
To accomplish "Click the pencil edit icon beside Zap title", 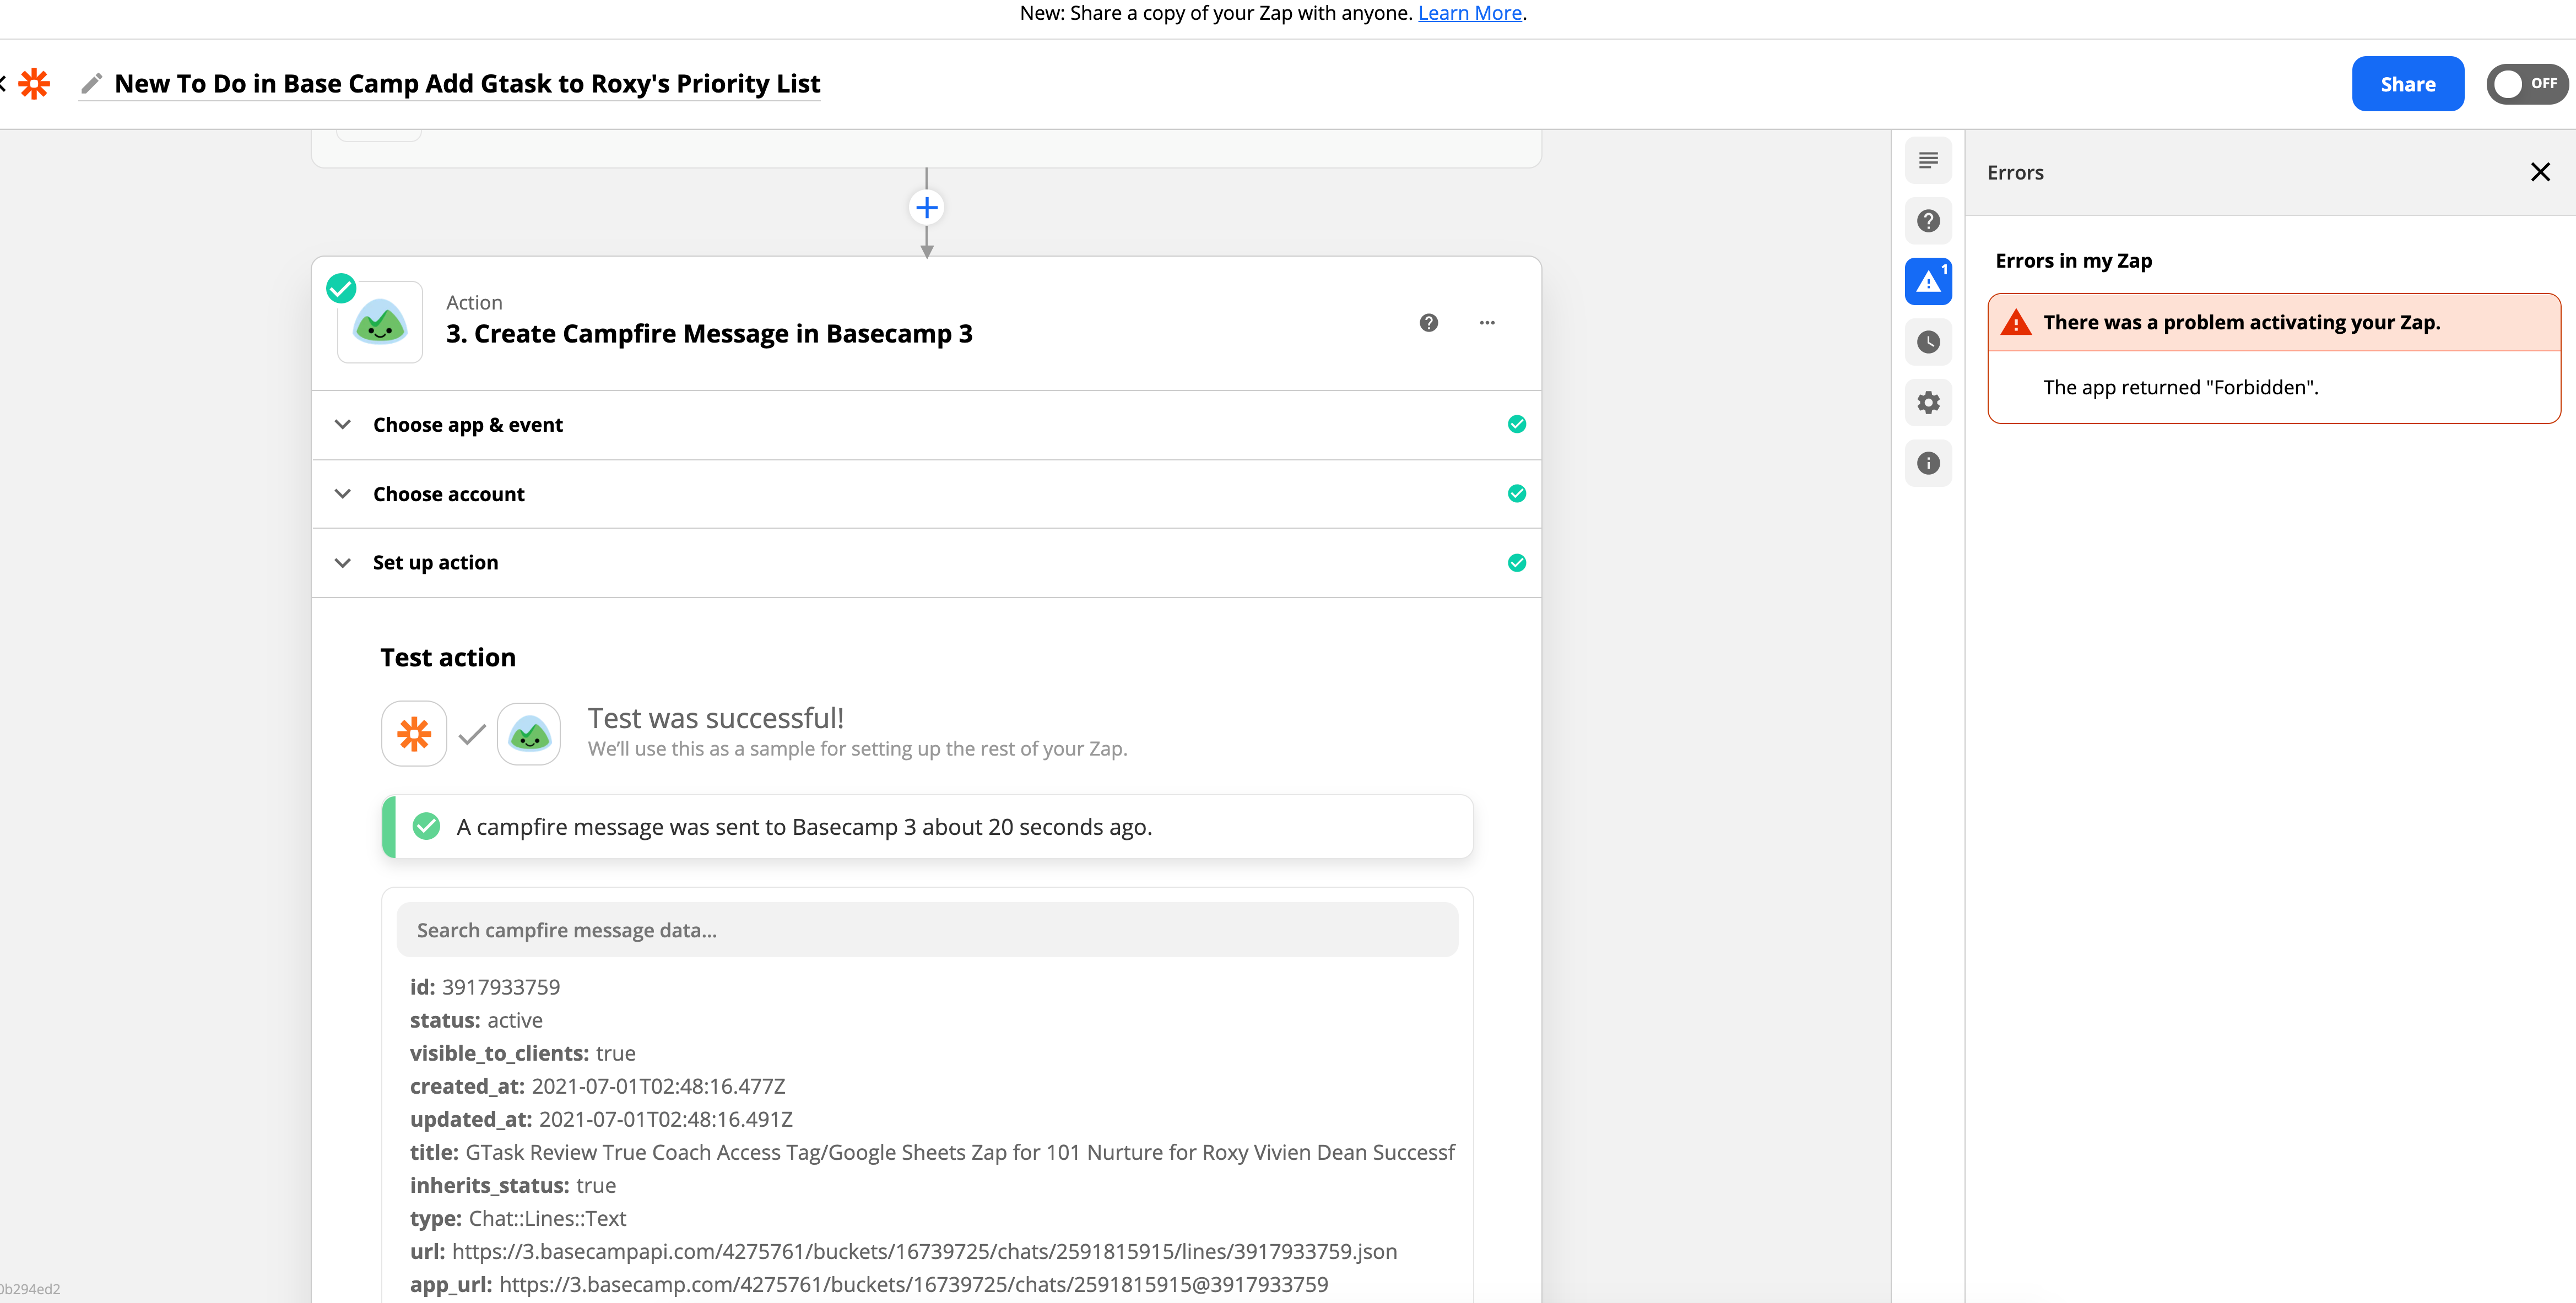I will click(x=92, y=83).
